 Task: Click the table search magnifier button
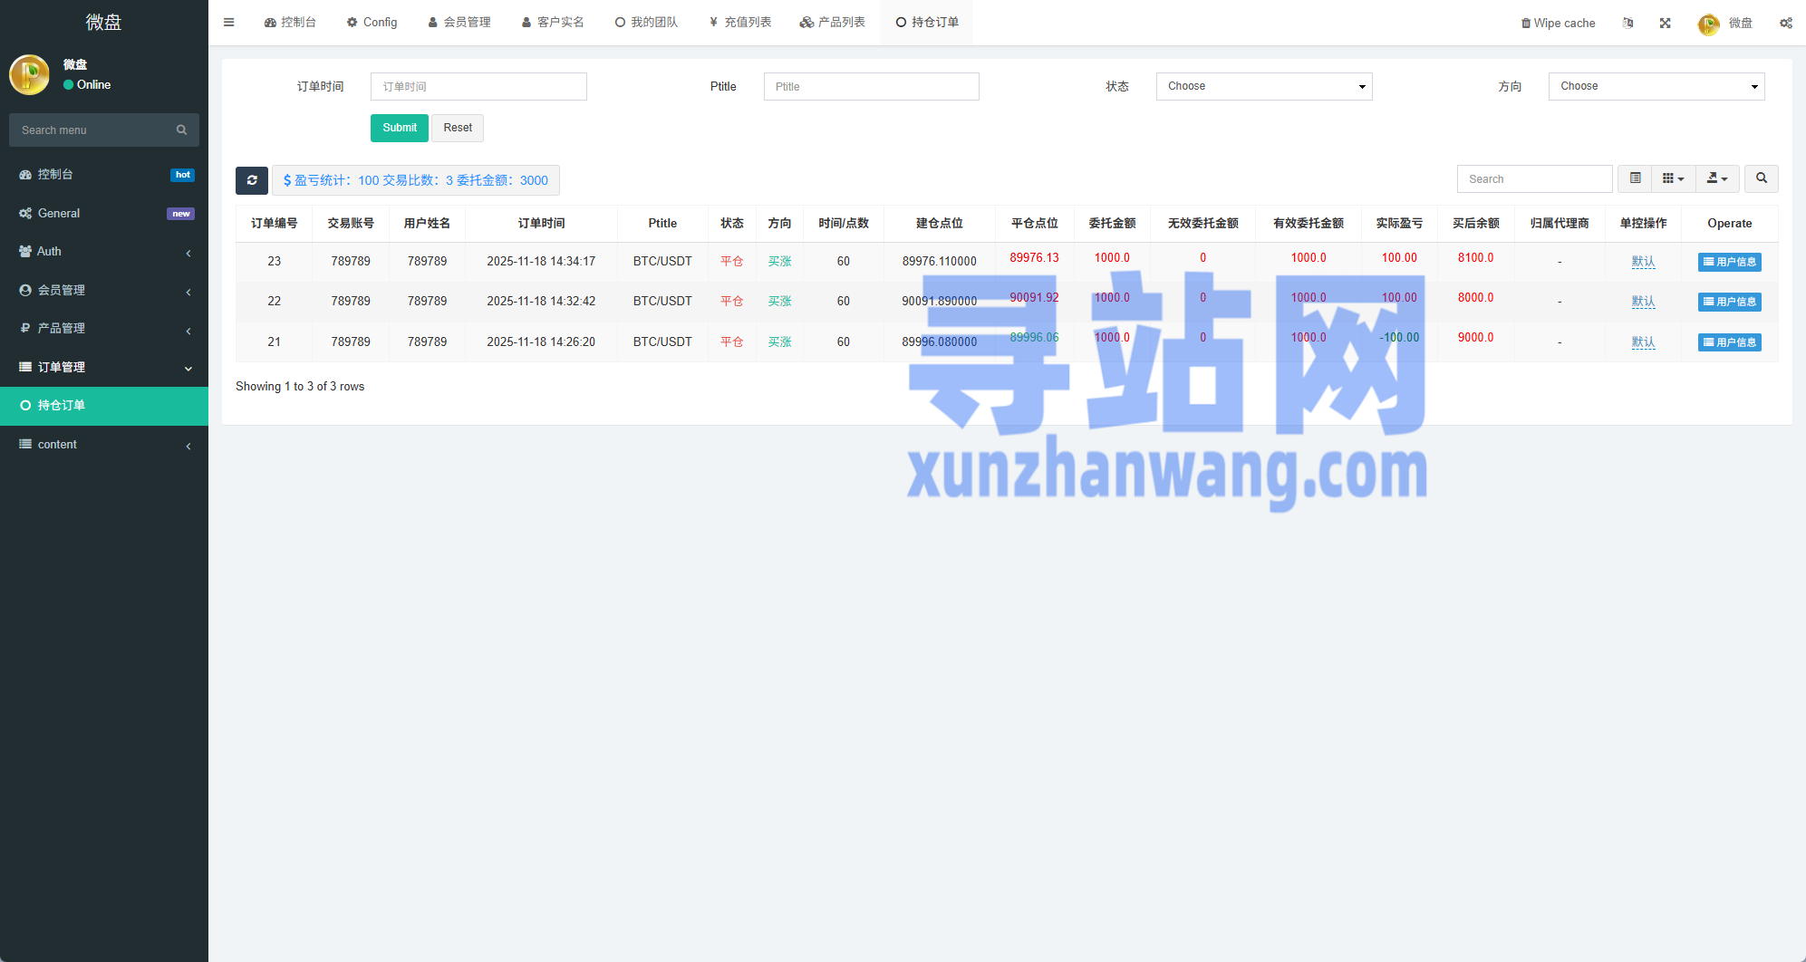coord(1761,178)
